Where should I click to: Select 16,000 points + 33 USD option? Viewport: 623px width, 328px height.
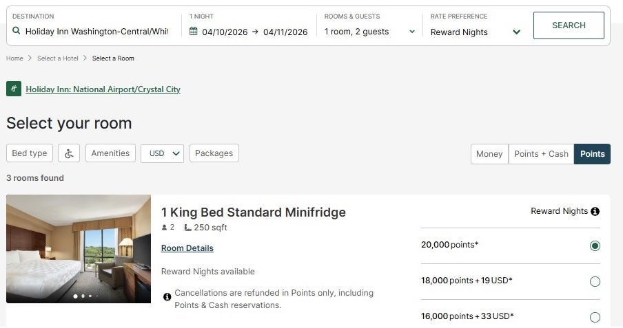[x=595, y=317]
